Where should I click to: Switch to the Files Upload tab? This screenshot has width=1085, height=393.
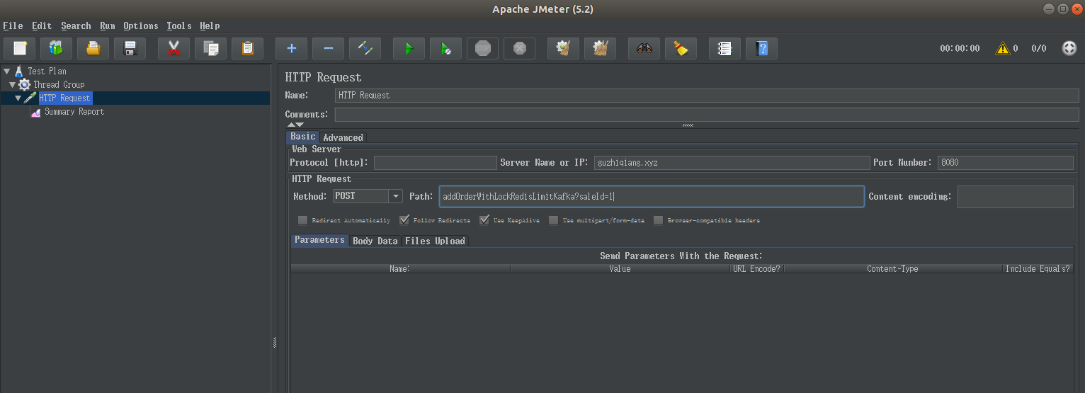coord(435,241)
